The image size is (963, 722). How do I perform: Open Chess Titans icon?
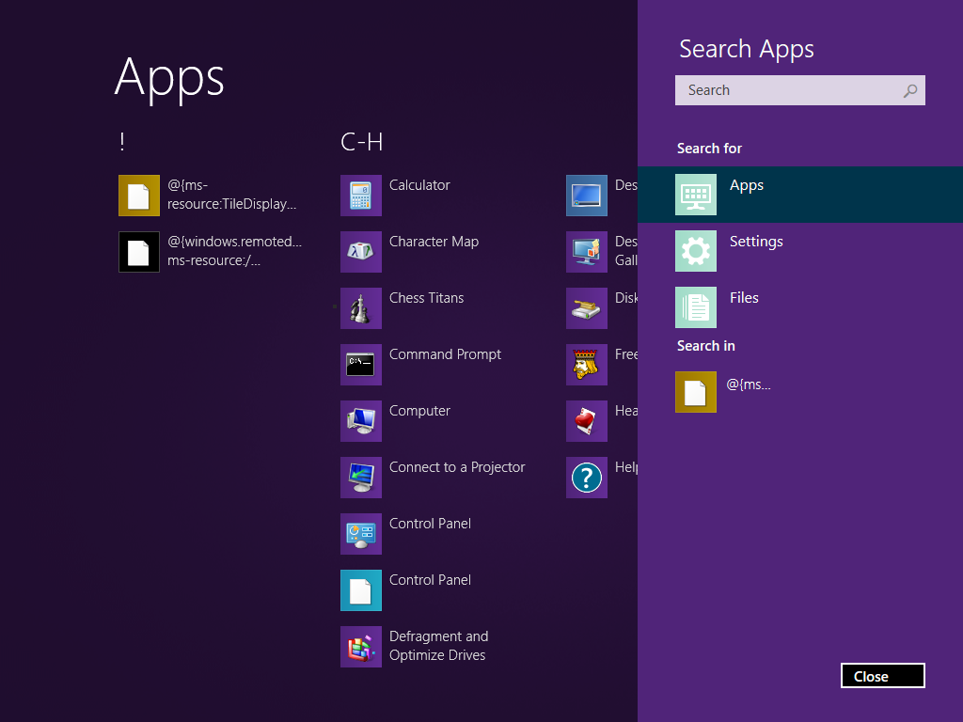click(360, 308)
